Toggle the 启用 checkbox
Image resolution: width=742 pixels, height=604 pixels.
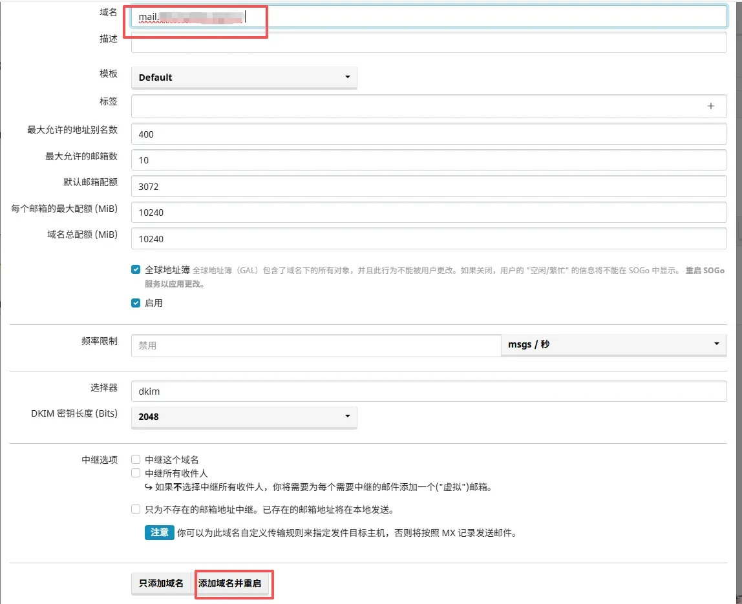tap(136, 302)
